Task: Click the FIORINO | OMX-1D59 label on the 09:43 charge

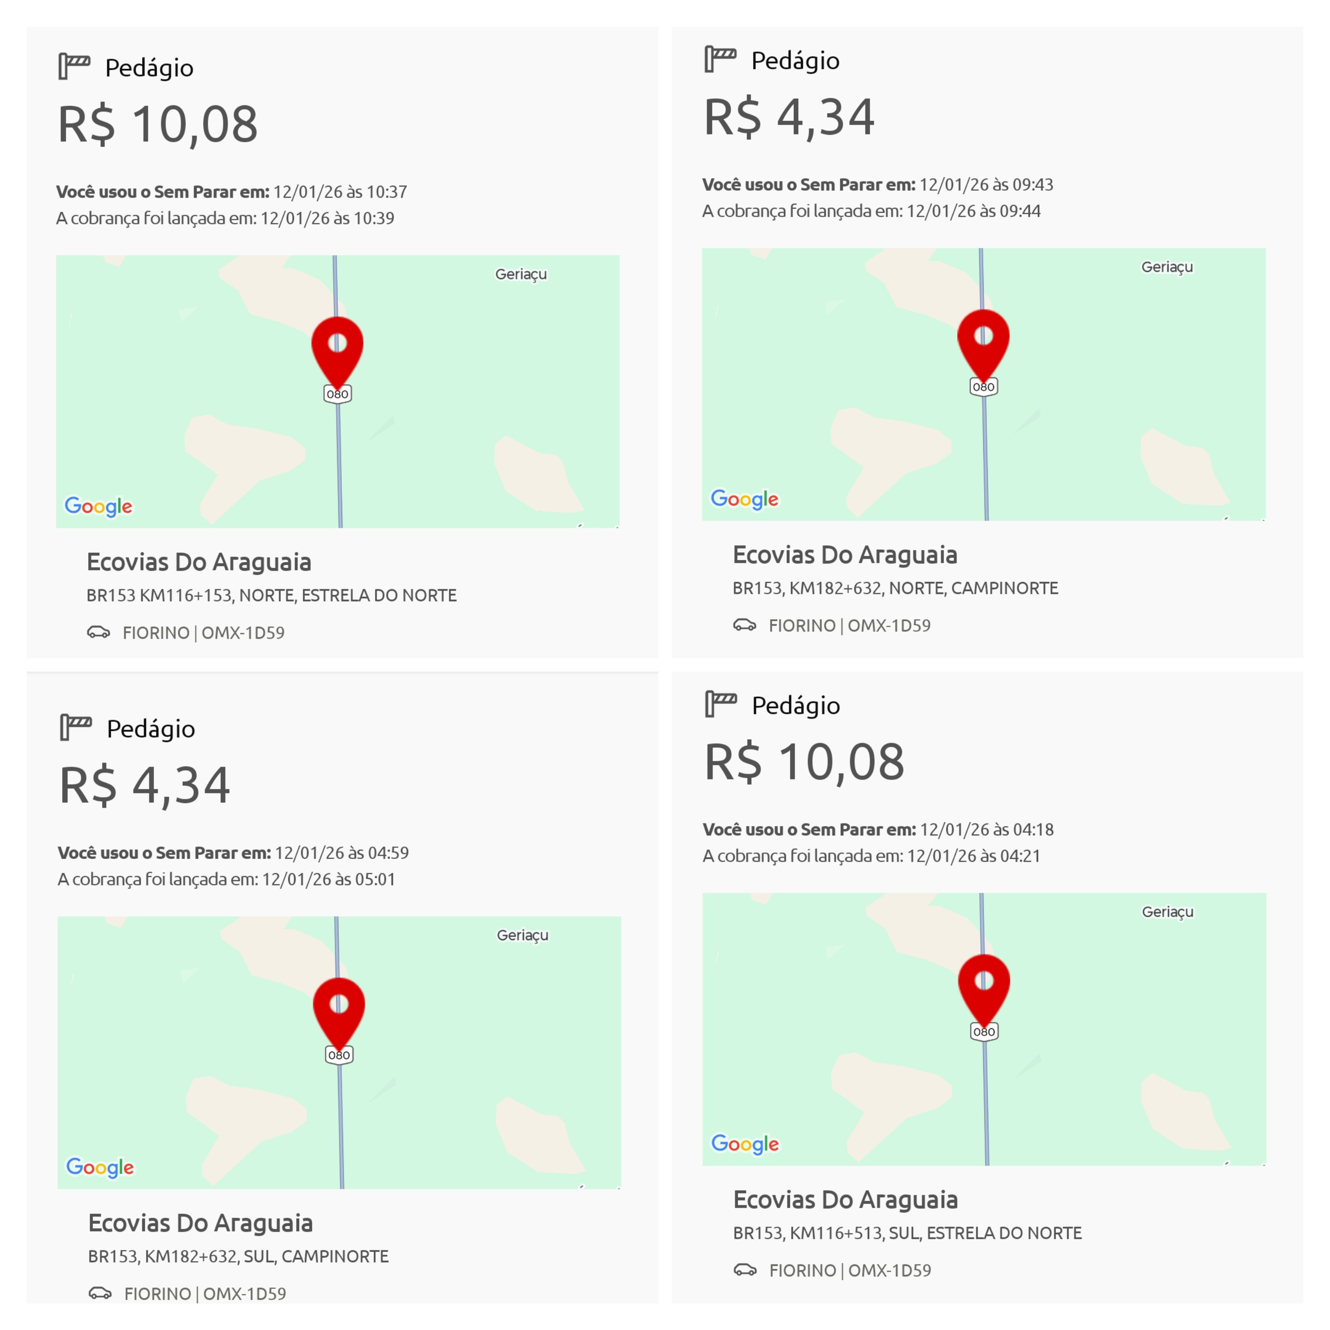Action: (x=850, y=625)
